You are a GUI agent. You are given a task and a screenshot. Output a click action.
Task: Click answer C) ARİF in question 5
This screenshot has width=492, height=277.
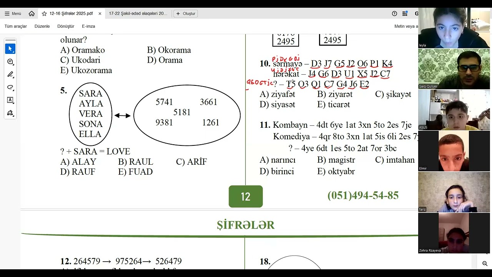(x=191, y=162)
